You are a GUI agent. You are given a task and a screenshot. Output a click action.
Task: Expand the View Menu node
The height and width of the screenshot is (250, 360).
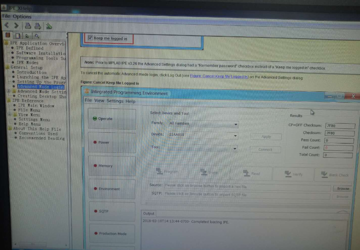[x=10, y=114]
